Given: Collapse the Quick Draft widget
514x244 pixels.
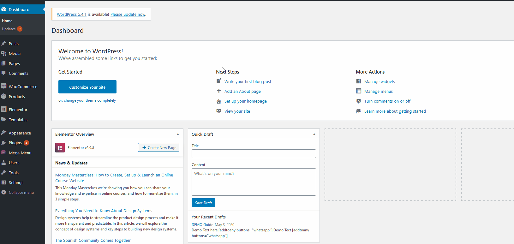Looking at the screenshot, I should (x=314, y=134).
